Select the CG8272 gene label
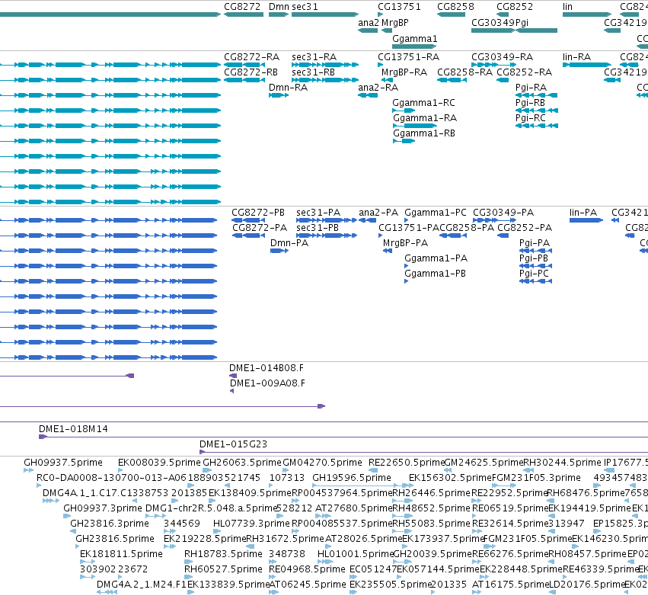The width and height of the screenshot is (648, 596). click(x=242, y=7)
